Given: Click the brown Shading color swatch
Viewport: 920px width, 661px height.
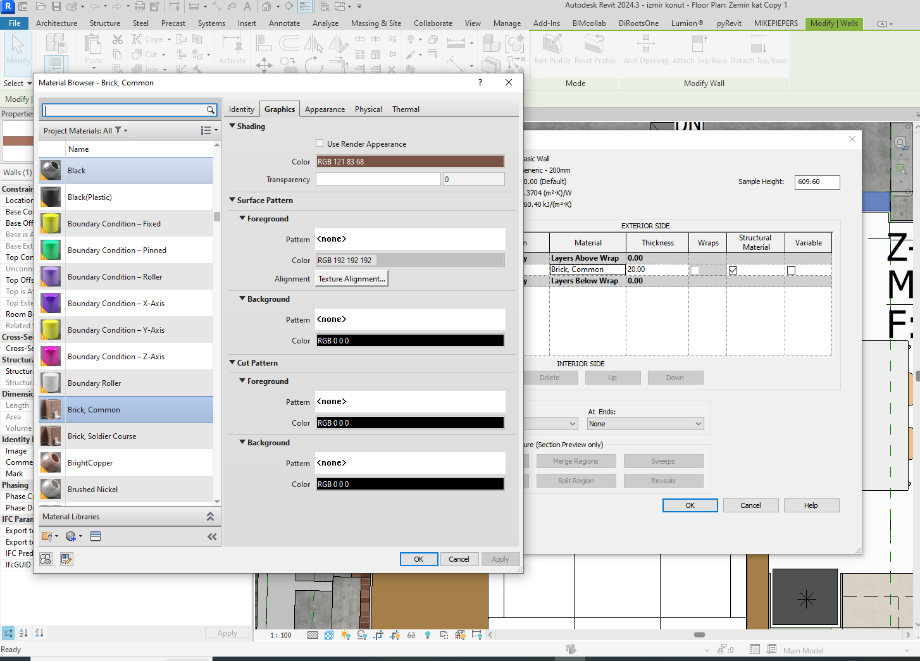Looking at the screenshot, I should tap(409, 161).
